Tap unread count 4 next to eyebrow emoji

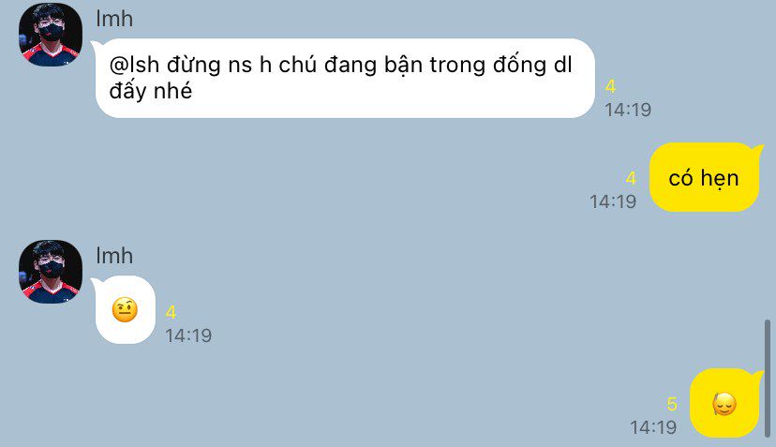(x=171, y=312)
